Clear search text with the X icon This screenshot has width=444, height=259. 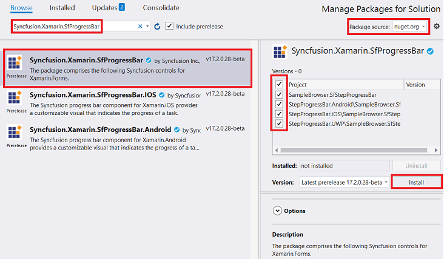click(140, 27)
